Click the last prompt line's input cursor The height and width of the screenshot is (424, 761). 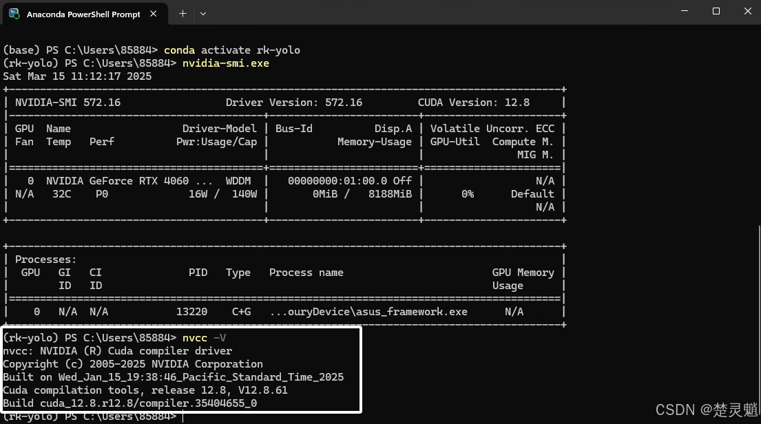click(x=183, y=416)
